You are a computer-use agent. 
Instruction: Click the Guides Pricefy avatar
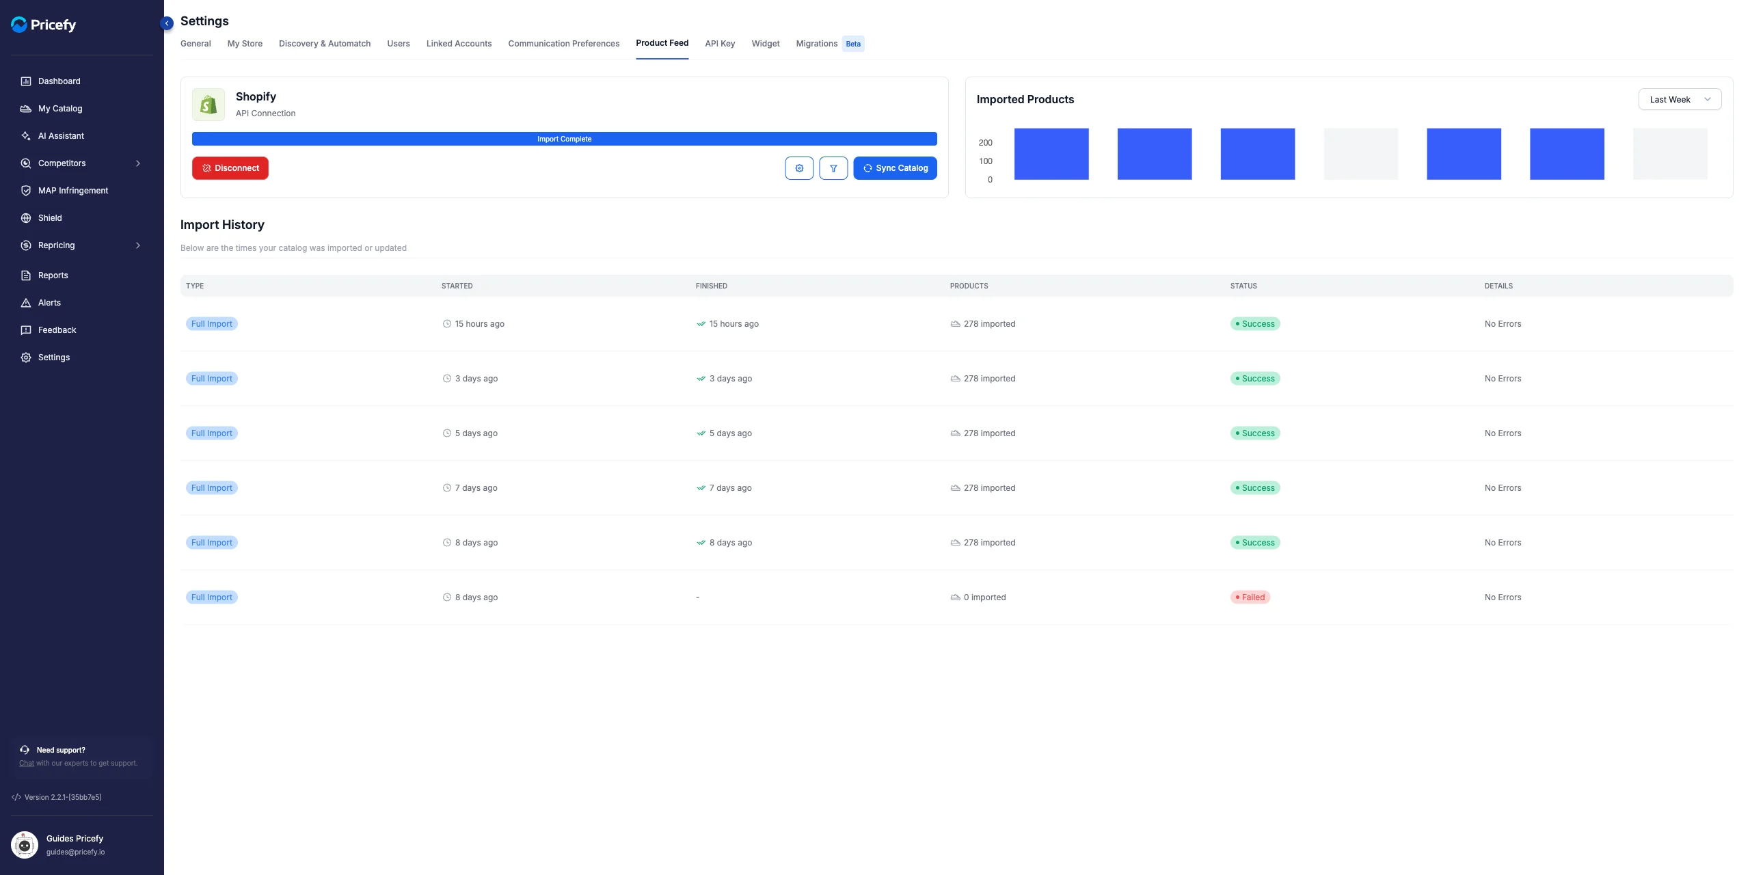click(25, 845)
